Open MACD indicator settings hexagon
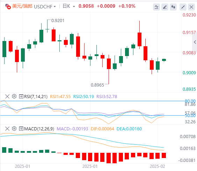The width and height of the screenshot is (197, 171). [x=14, y=129]
